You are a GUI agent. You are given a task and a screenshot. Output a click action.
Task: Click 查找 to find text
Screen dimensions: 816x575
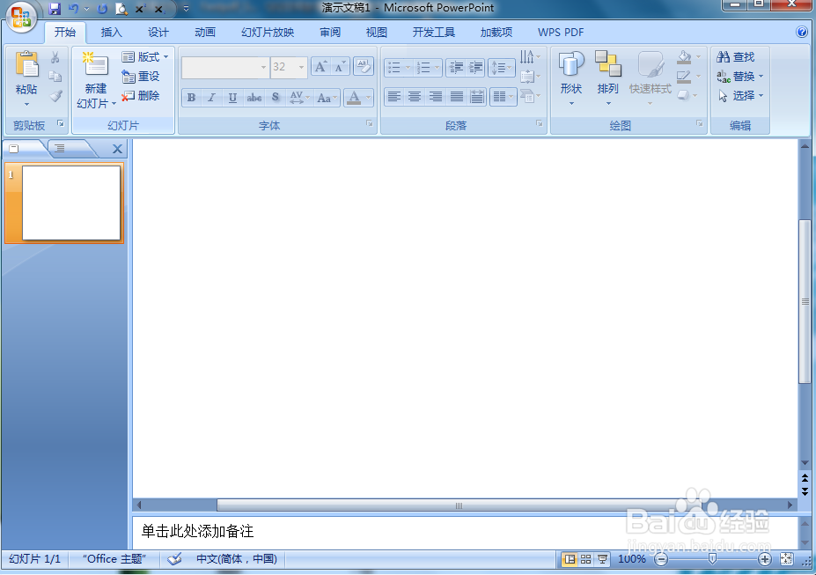(x=736, y=56)
